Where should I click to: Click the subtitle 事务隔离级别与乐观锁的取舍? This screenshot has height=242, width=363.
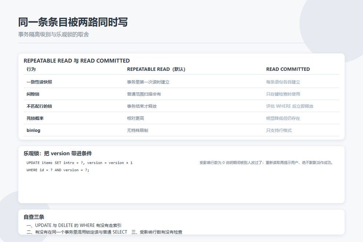coord(53,35)
